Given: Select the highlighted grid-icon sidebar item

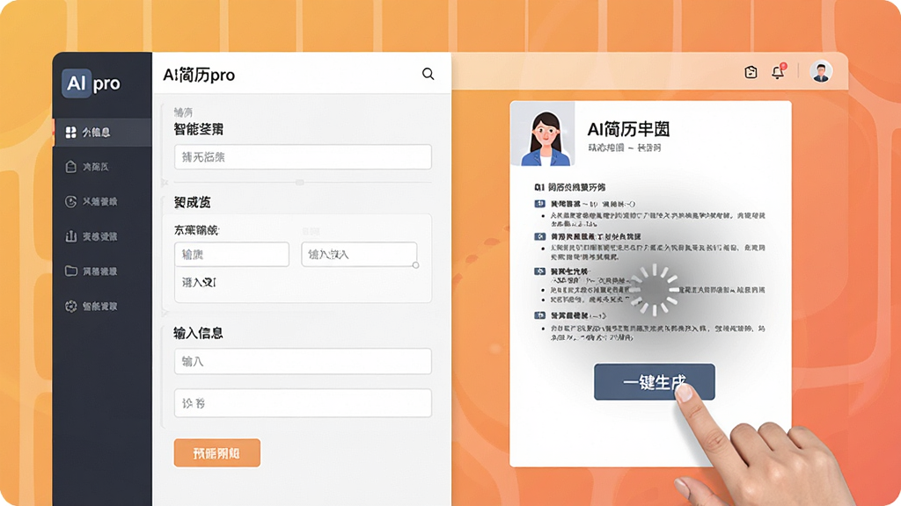Looking at the screenshot, I should 103,133.
